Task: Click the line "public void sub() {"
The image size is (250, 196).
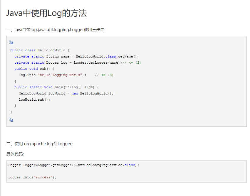Action: pyautogui.click(x=34, y=69)
